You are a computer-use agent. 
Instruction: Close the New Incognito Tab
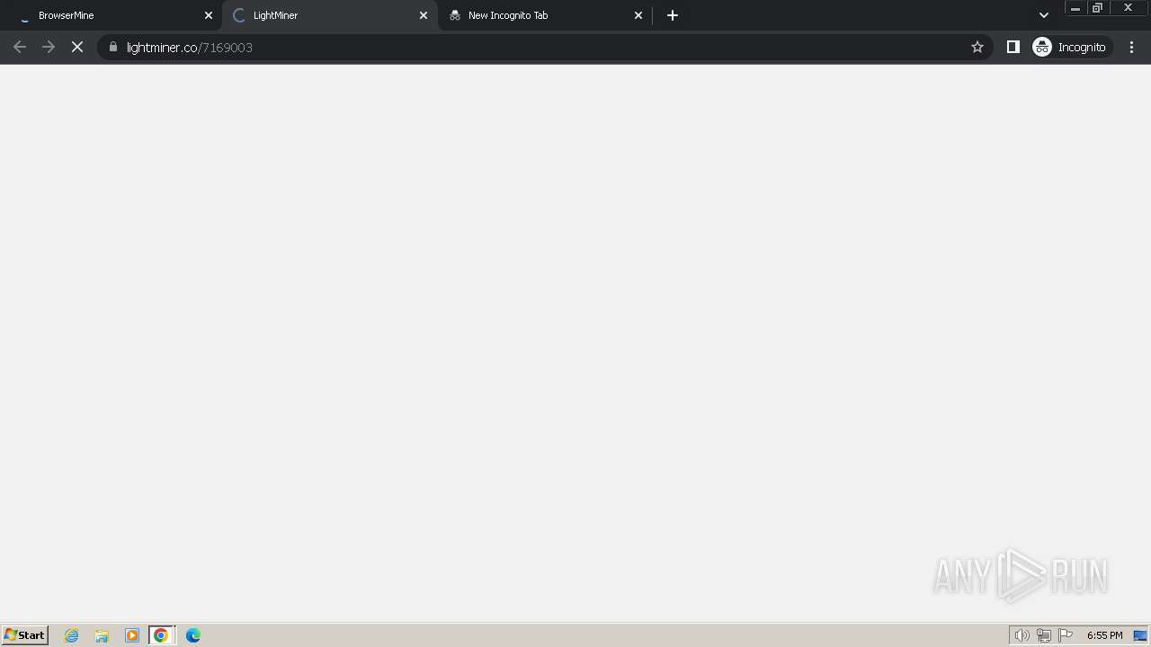pyautogui.click(x=638, y=15)
